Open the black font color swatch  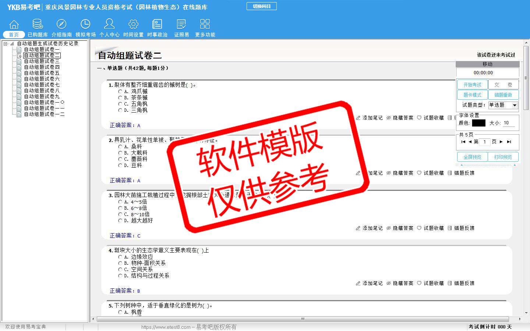478,123
